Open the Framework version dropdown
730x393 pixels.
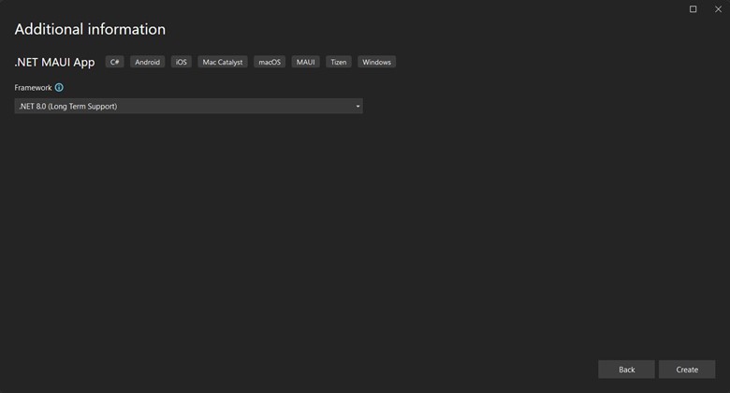[x=187, y=107]
